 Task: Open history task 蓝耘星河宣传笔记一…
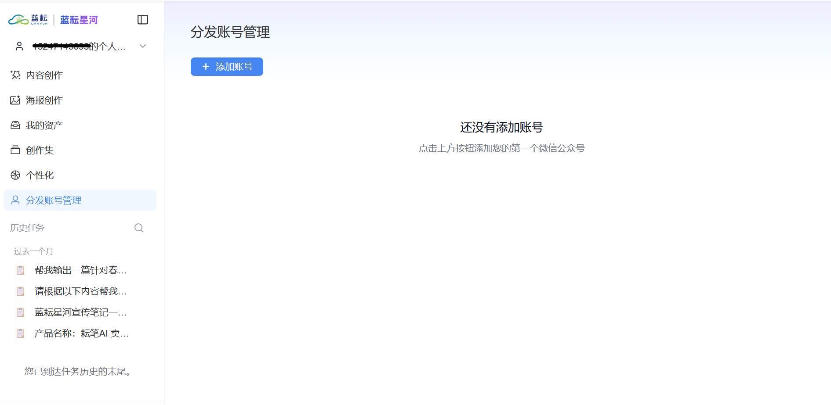coord(80,312)
